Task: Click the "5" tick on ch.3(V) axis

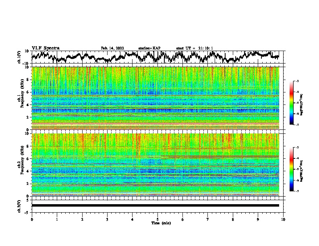Action: 28,200
